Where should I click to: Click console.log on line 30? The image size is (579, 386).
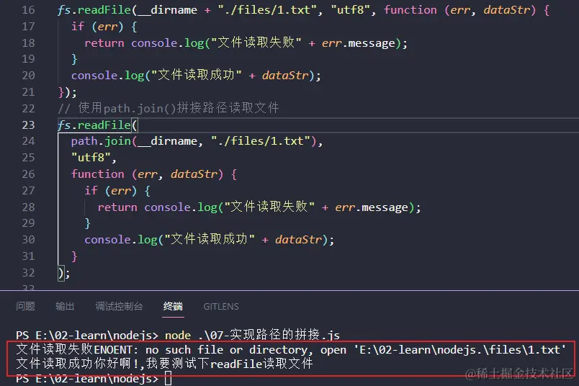121,240
